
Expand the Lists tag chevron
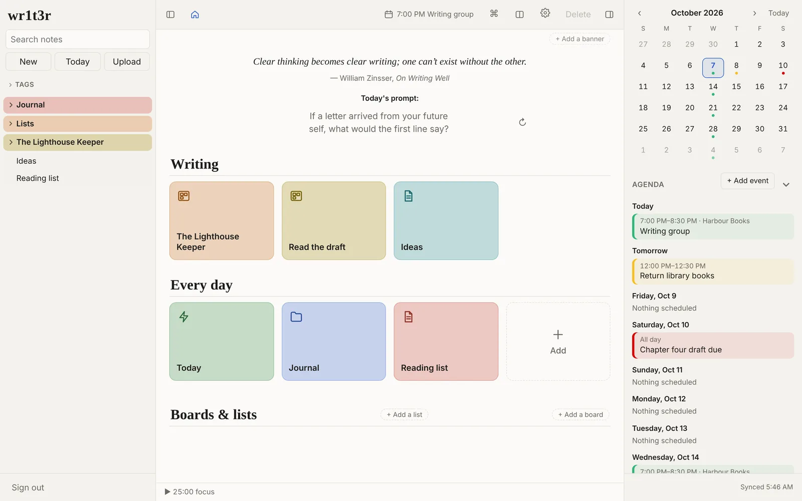coord(11,124)
